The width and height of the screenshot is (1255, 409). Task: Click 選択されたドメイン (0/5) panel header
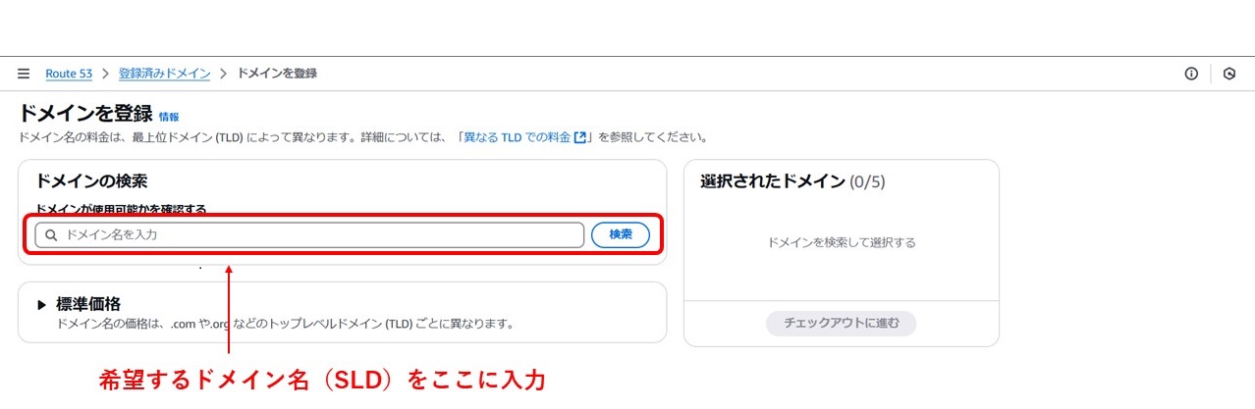pos(793,181)
